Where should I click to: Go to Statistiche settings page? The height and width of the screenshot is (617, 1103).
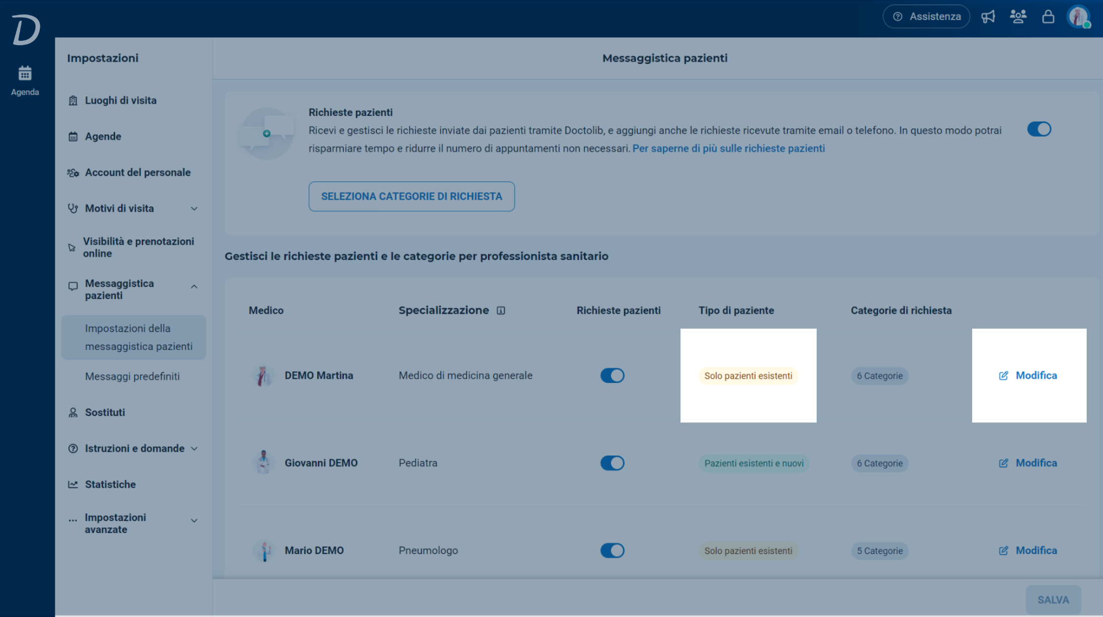pyautogui.click(x=110, y=485)
